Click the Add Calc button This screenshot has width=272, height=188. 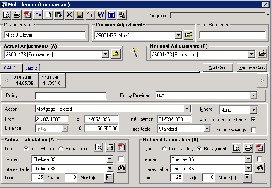click(218, 67)
